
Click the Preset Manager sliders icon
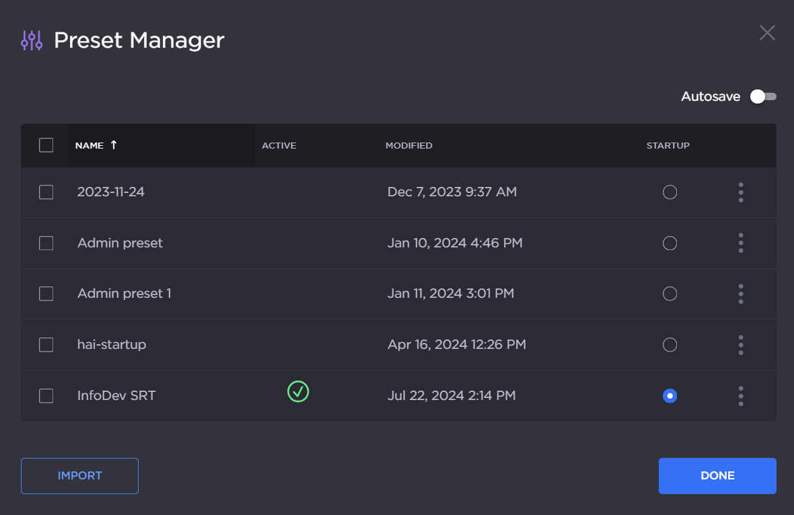pyautogui.click(x=32, y=40)
